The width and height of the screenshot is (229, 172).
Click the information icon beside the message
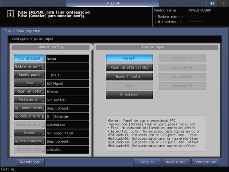pyautogui.click(x=10, y=14)
